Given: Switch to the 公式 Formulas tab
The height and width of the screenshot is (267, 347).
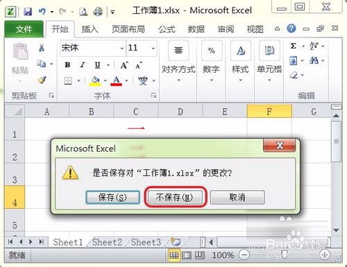Looking at the screenshot, I should click(x=167, y=29).
